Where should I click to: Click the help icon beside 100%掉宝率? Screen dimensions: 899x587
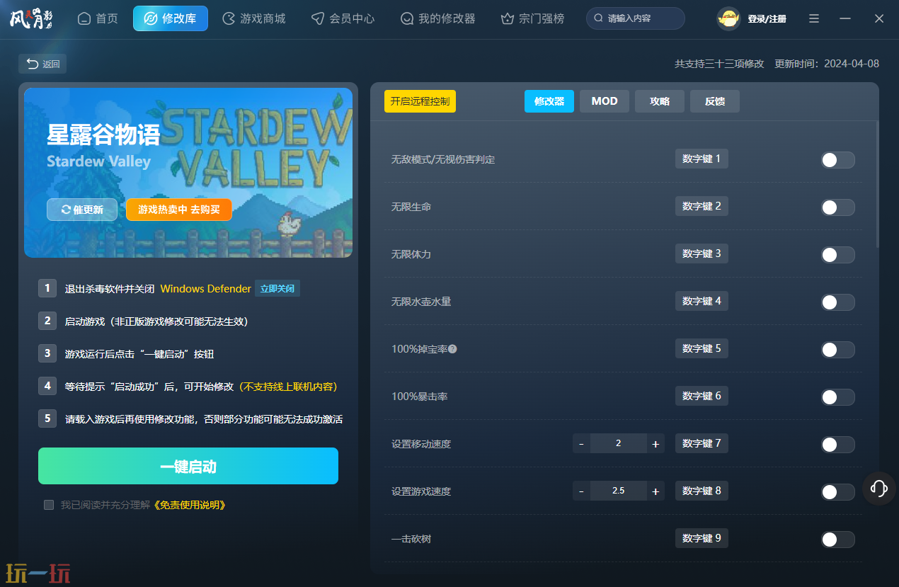tap(452, 349)
